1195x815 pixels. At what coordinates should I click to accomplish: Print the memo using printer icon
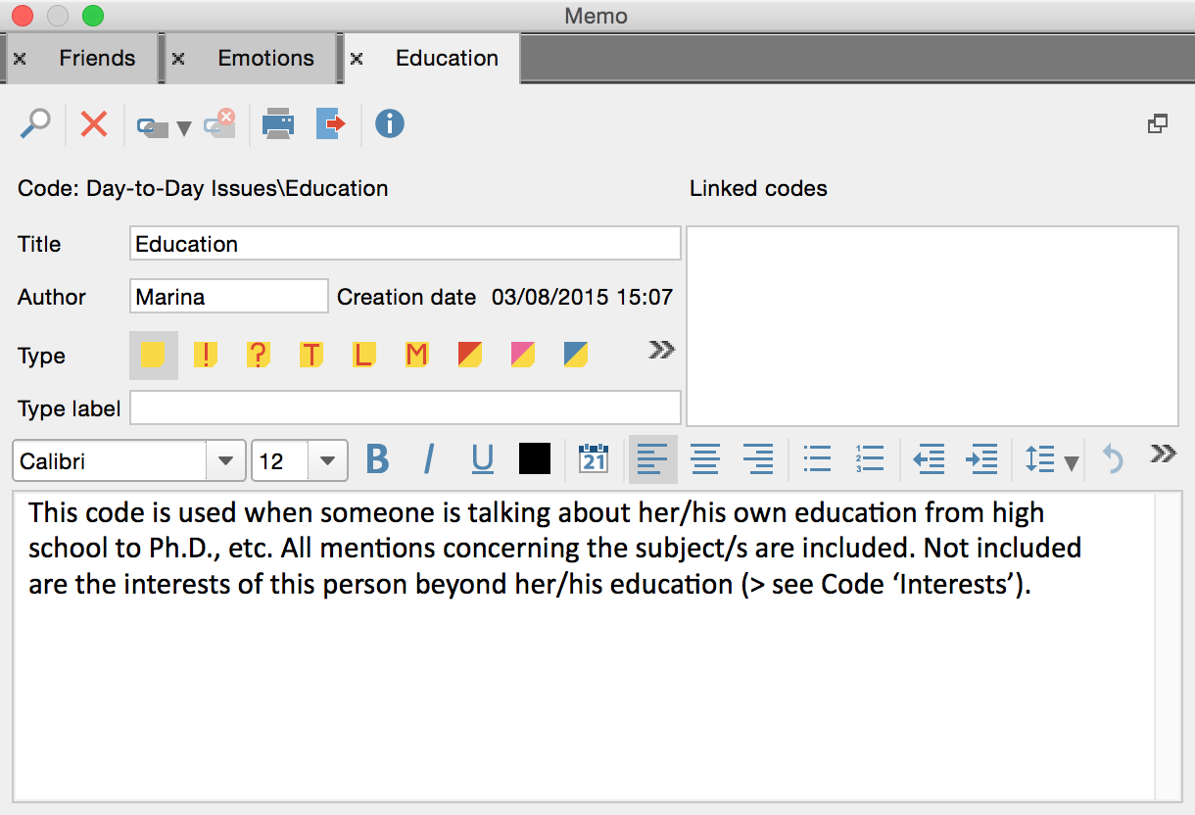[278, 124]
